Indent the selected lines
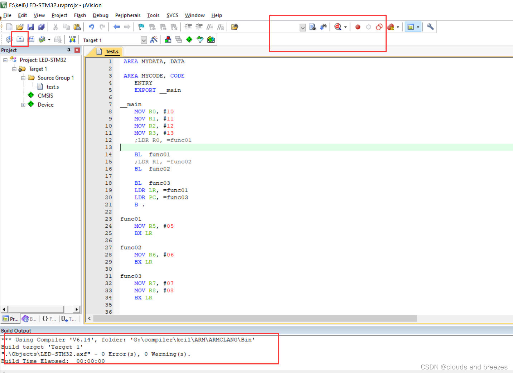 click(x=188, y=27)
